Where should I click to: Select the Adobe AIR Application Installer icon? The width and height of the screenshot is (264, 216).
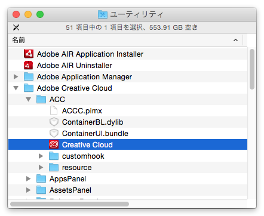[x=29, y=54]
